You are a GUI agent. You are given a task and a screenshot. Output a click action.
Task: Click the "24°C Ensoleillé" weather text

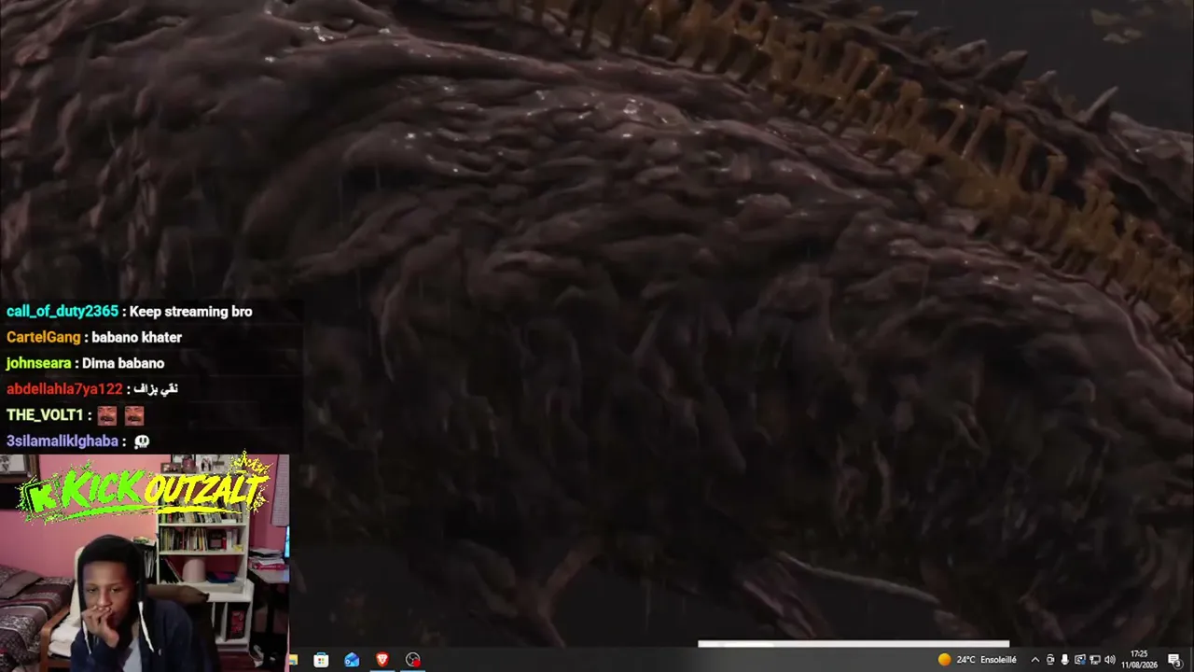click(x=986, y=660)
